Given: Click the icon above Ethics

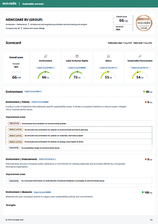Looking at the screenshot, I should tap(109, 56).
